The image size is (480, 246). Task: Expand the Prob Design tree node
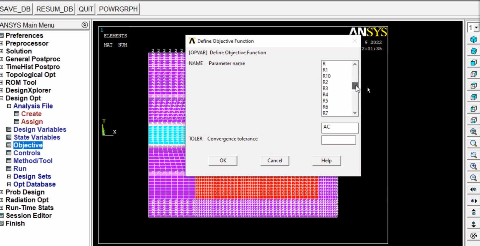(x=2, y=192)
